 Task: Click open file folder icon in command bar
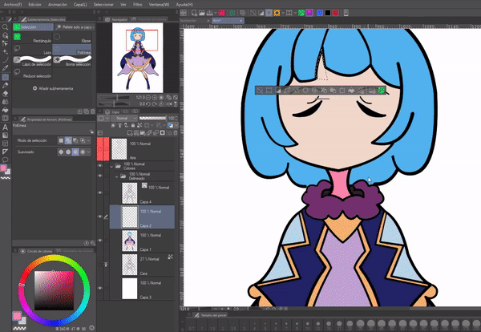(x=202, y=13)
